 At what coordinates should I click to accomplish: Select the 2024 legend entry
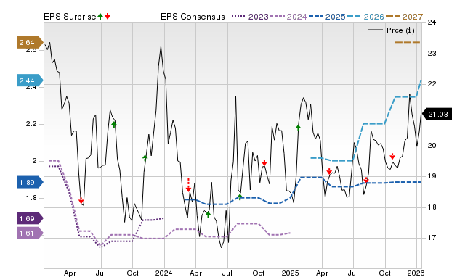click(x=288, y=17)
